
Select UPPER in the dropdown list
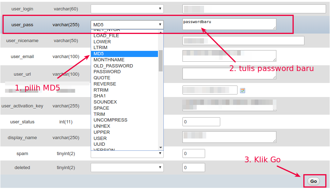click(101, 132)
